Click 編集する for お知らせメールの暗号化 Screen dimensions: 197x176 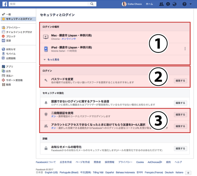tap(180, 148)
